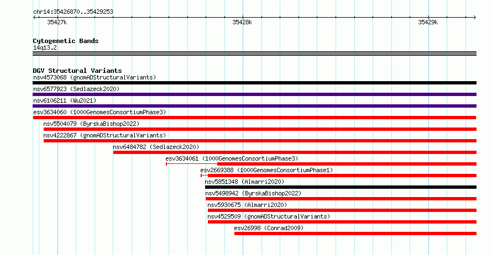
Task: Click the purple nsv6577923 variant bar
Action: pyautogui.click(x=254, y=94)
